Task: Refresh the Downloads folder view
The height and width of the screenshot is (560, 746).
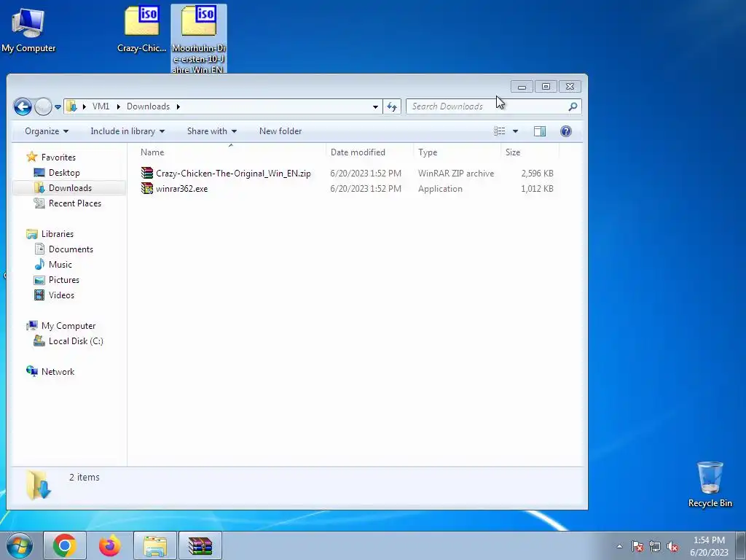Action: tap(392, 106)
